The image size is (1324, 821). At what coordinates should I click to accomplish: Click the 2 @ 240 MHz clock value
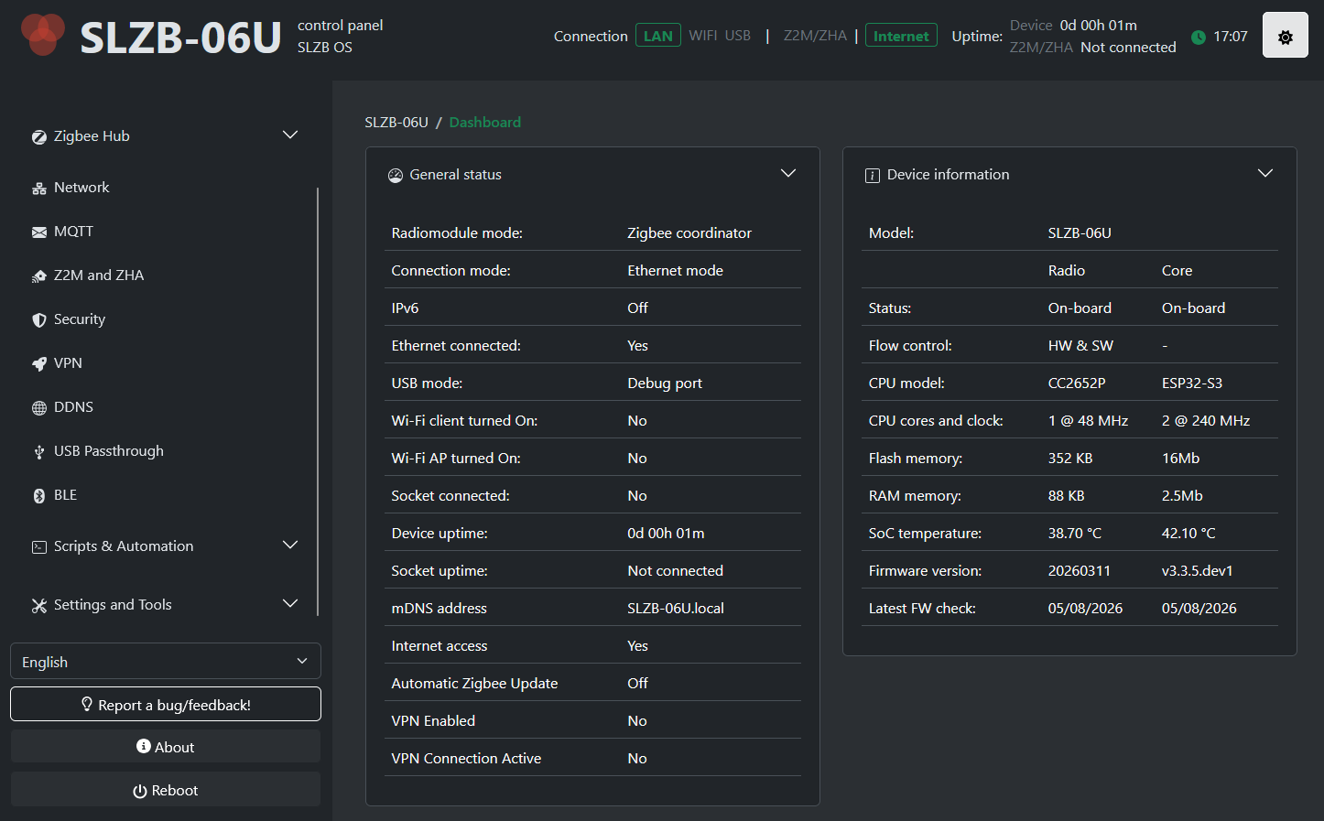(x=1206, y=420)
